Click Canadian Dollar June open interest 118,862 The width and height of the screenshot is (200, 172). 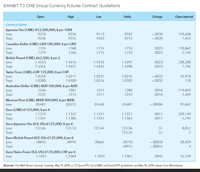(x=185, y=48)
